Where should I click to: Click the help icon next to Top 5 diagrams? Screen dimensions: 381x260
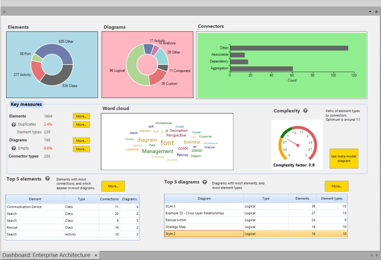click(x=205, y=182)
